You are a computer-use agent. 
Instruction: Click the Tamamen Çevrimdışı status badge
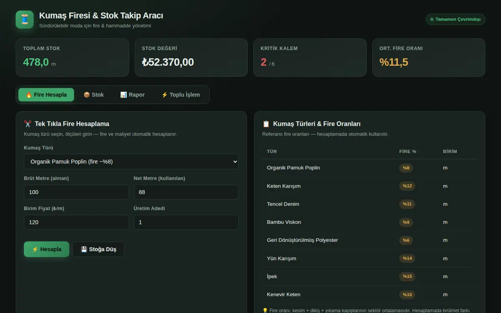[455, 20]
